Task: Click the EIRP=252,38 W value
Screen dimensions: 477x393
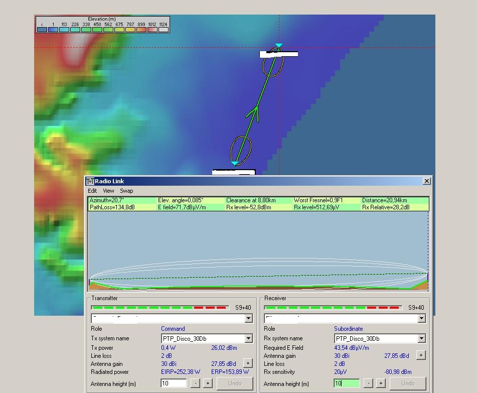Action: click(x=181, y=372)
